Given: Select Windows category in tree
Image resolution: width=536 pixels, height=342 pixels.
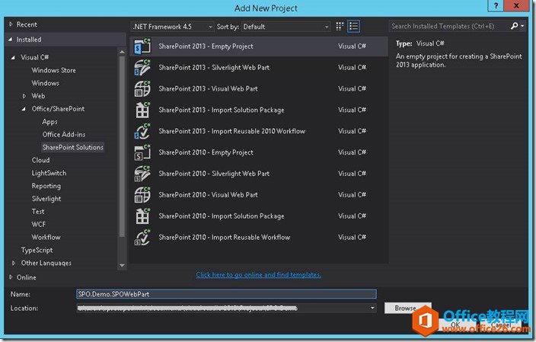Looking at the screenshot, I should [45, 83].
